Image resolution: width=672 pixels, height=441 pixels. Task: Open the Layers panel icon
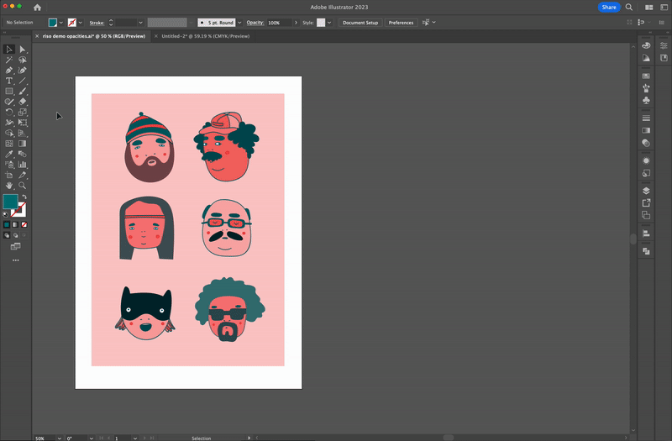[x=646, y=191]
